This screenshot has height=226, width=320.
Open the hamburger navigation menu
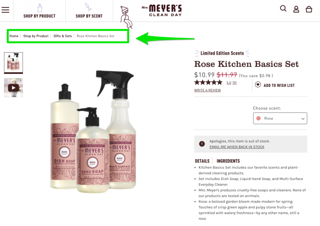[x=5, y=10]
